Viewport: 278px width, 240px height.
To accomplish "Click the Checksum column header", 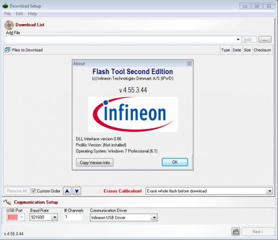I will pos(262,50).
